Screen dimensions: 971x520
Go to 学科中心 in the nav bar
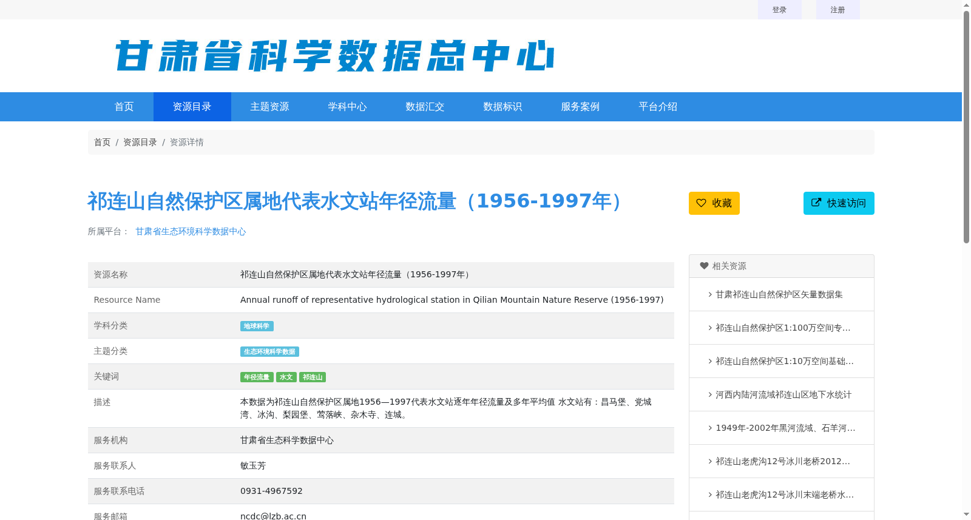348,107
